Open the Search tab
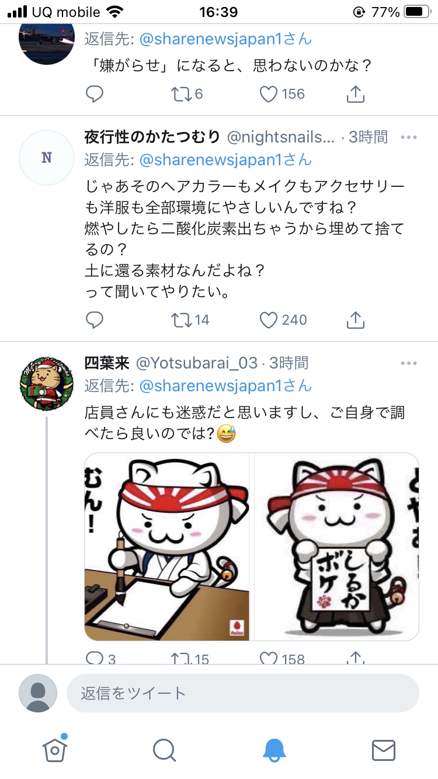 pos(164,750)
